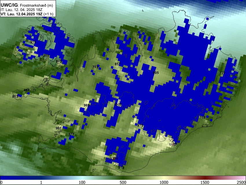Image resolution: width=246 pixels, height=185 pixels.
Task: Click the 467 value label on the map
Action: 27,90
